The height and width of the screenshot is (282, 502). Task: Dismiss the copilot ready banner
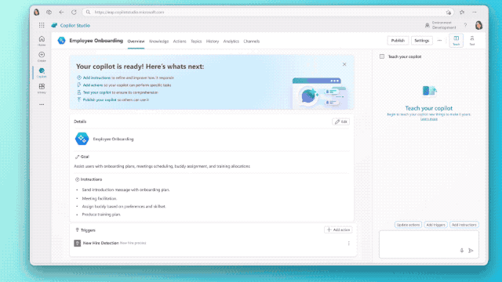tap(344, 64)
